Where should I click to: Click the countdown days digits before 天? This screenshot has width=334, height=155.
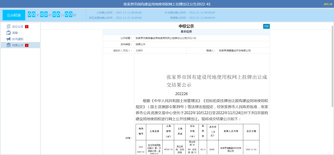(32, 15)
